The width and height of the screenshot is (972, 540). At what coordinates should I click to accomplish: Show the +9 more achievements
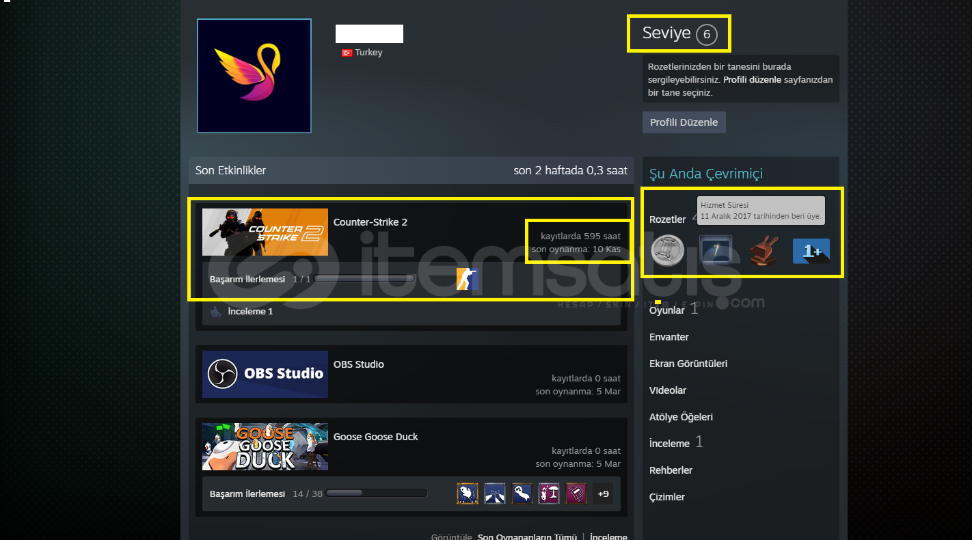click(603, 494)
